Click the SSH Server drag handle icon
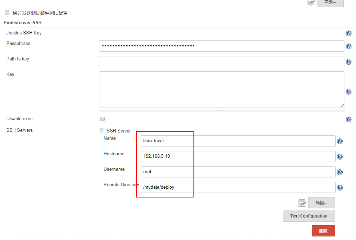Screen dimensions: 356x240 (x=102, y=131)
